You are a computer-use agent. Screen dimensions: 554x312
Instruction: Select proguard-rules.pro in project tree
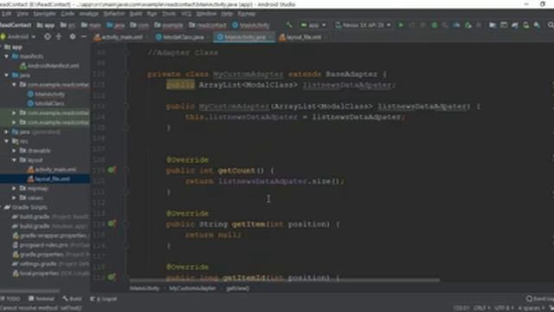[40, 245]
